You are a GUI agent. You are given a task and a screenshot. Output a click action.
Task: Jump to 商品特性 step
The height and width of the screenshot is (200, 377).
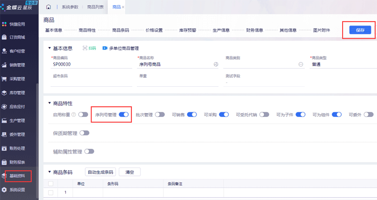pyautogui.click(x=87, y=30)
